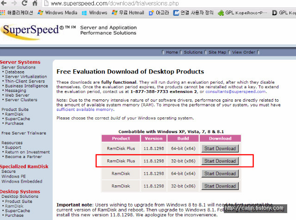296x220 pixels.
Task: Click the browser back arrow
Action: (x=4, y=3)
